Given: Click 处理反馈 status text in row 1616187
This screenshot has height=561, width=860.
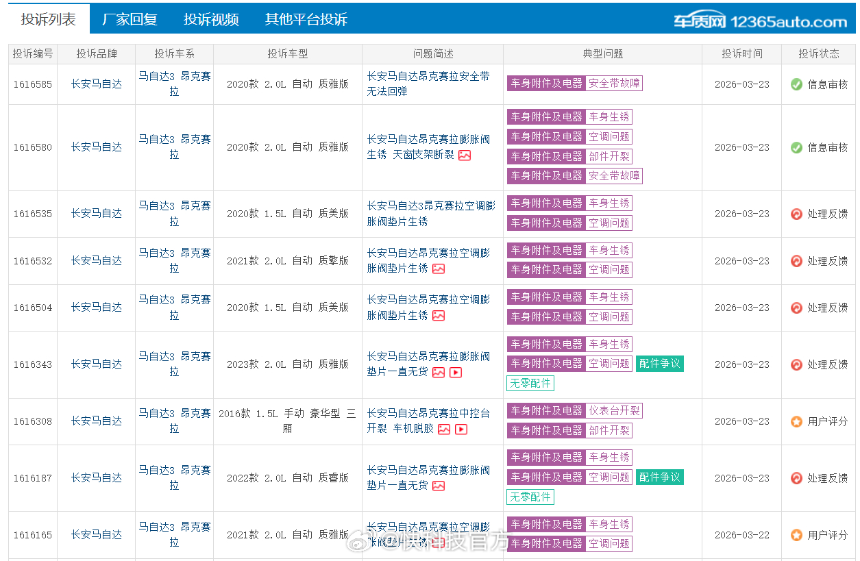Looking at the screenshot, I should click(828, 478).
